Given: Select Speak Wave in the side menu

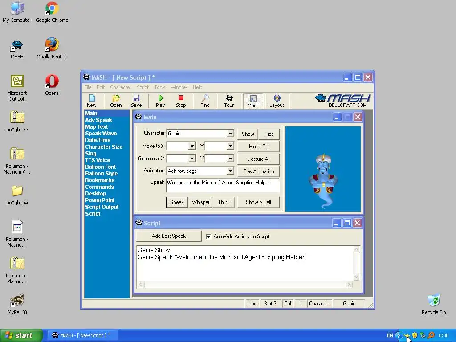Looking at the screenshot, I should point(101,134).
